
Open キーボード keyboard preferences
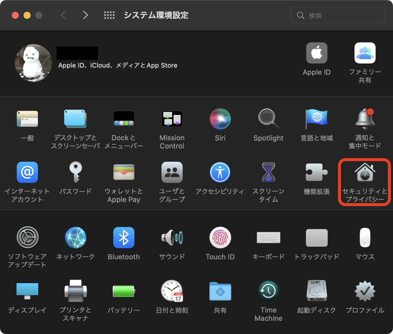pos(269,237)
